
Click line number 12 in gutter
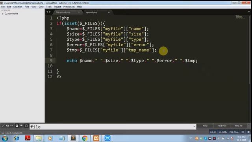click(x=50, y=77)
